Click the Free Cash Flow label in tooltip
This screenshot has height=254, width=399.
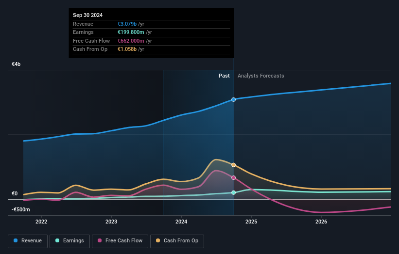click(x=91, y=41)
